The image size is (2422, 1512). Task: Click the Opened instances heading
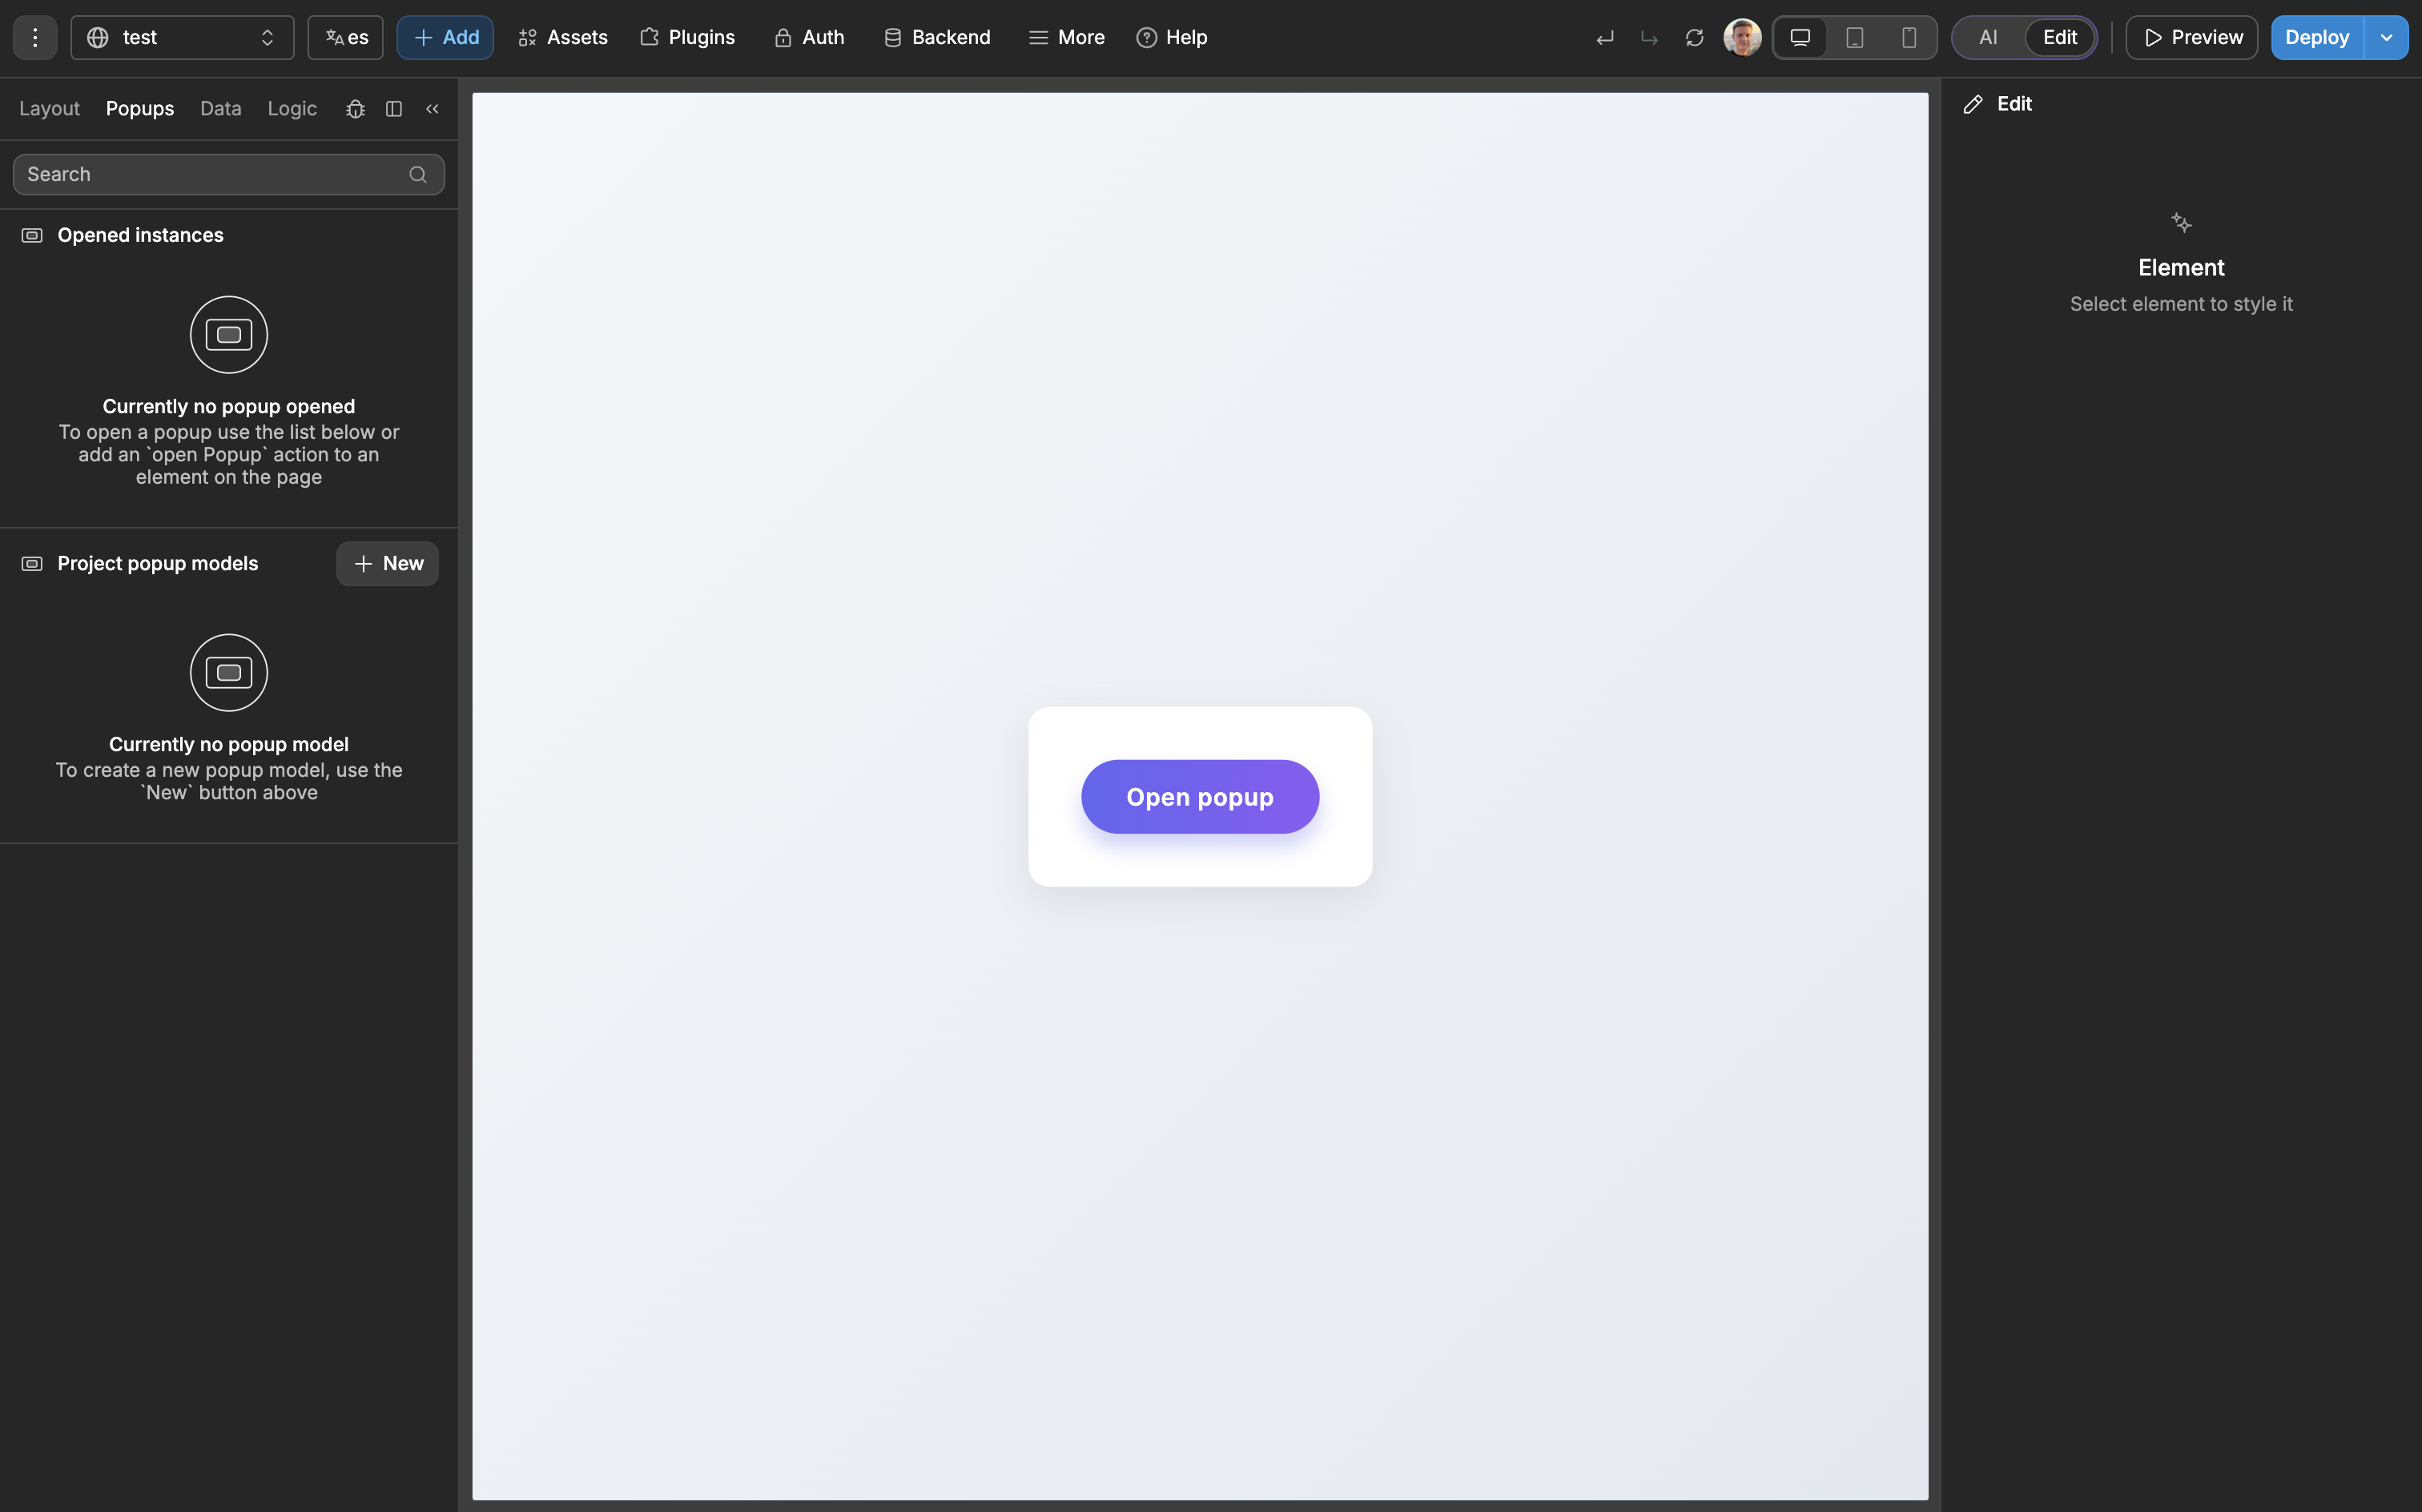click(140, 235)
